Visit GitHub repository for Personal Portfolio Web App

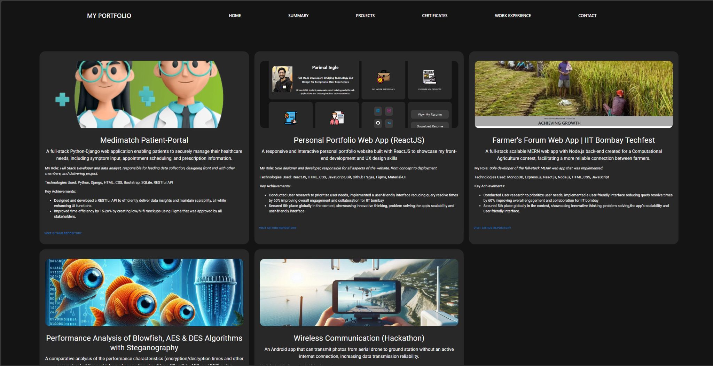[x=278, y=228]
